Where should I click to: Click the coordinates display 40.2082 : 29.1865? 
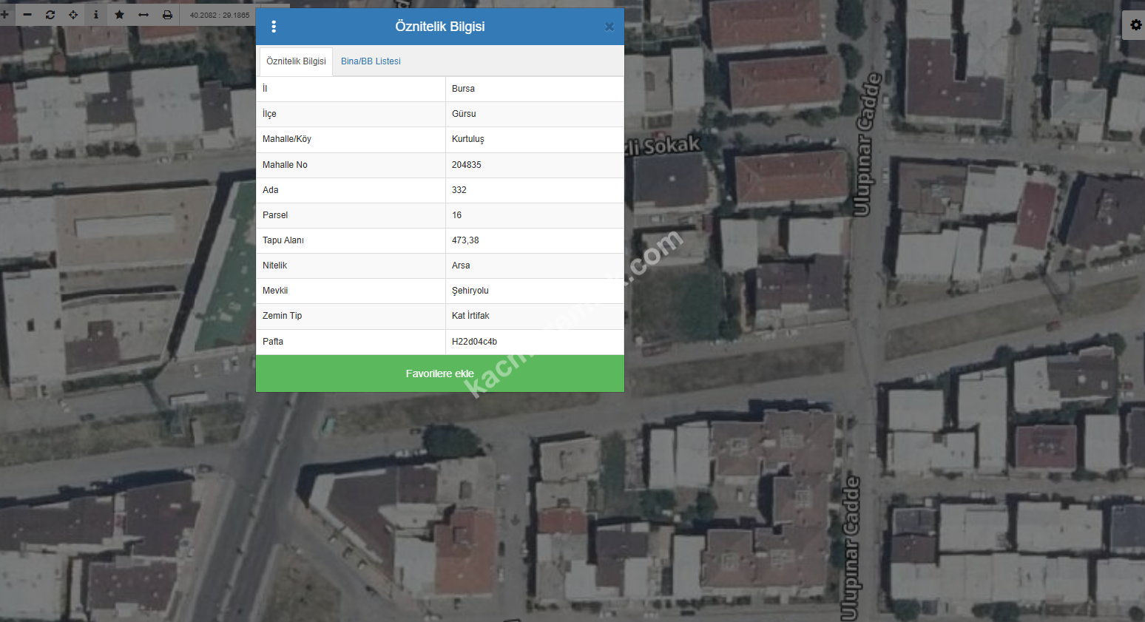click(220, 15)
